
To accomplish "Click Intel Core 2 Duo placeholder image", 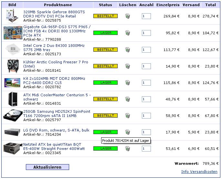I will pyautogui.click(x=13, y=49).
